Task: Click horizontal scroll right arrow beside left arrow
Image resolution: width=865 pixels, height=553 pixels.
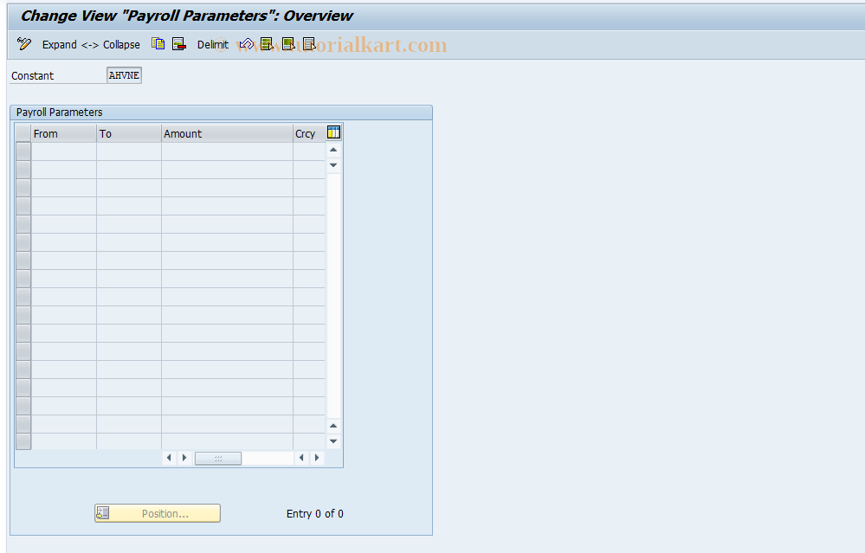Action: (x=184, y=458)
